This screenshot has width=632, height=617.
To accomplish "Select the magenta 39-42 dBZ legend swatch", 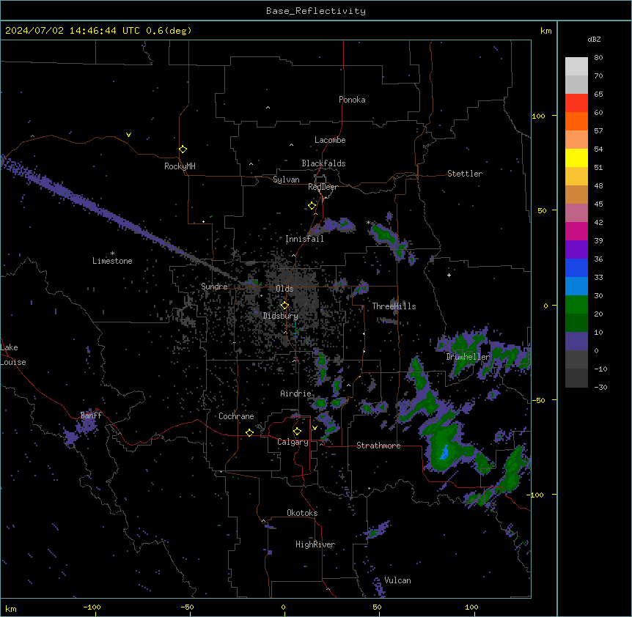I will point(576,231).
